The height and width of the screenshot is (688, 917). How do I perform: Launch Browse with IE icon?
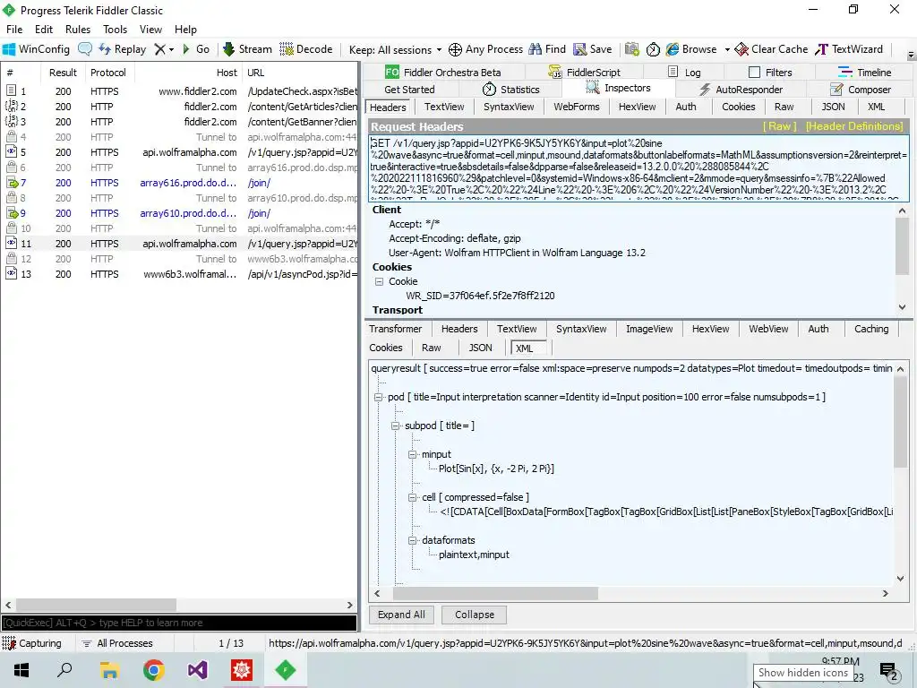click(x=691, y=49)
